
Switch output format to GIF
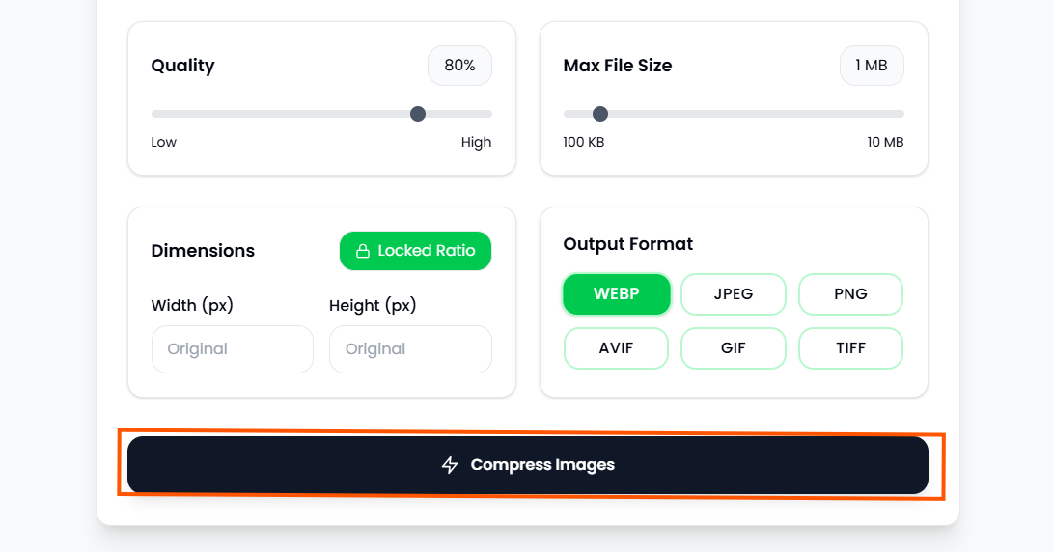click(734, 348)
